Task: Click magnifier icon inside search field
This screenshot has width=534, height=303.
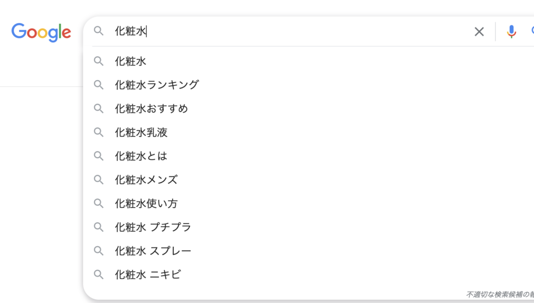Action: click(99, 31)
